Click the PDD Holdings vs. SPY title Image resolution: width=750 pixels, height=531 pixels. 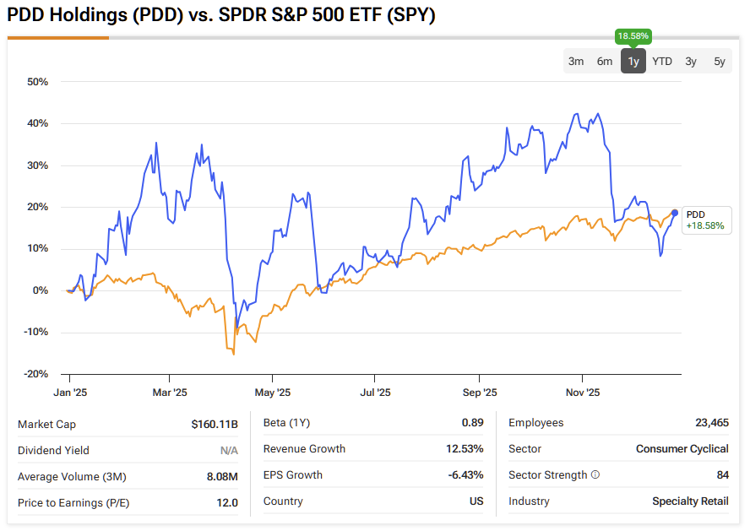(221, 15)
